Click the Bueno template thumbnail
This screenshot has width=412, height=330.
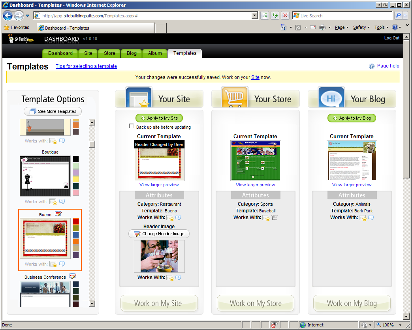[x=45, y=238]
